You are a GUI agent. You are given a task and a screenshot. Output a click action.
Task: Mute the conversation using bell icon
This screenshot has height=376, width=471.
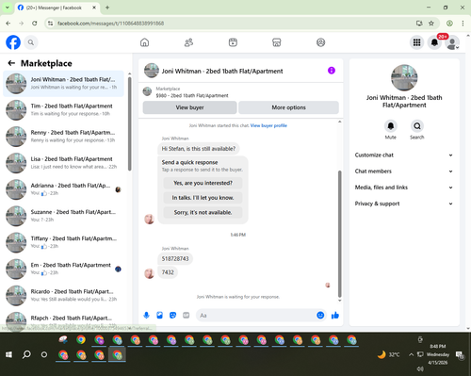[391, 126]
